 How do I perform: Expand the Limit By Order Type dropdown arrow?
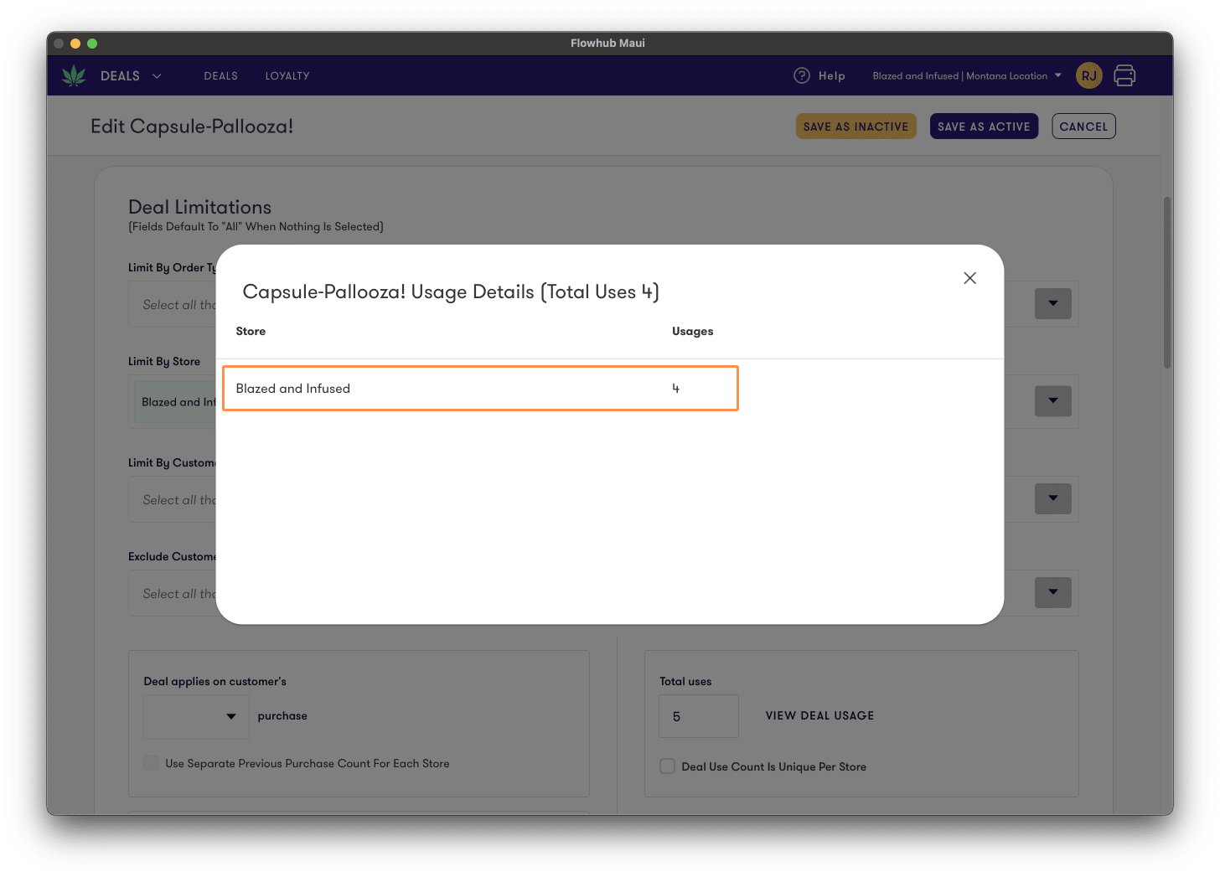pos(1053,303)
